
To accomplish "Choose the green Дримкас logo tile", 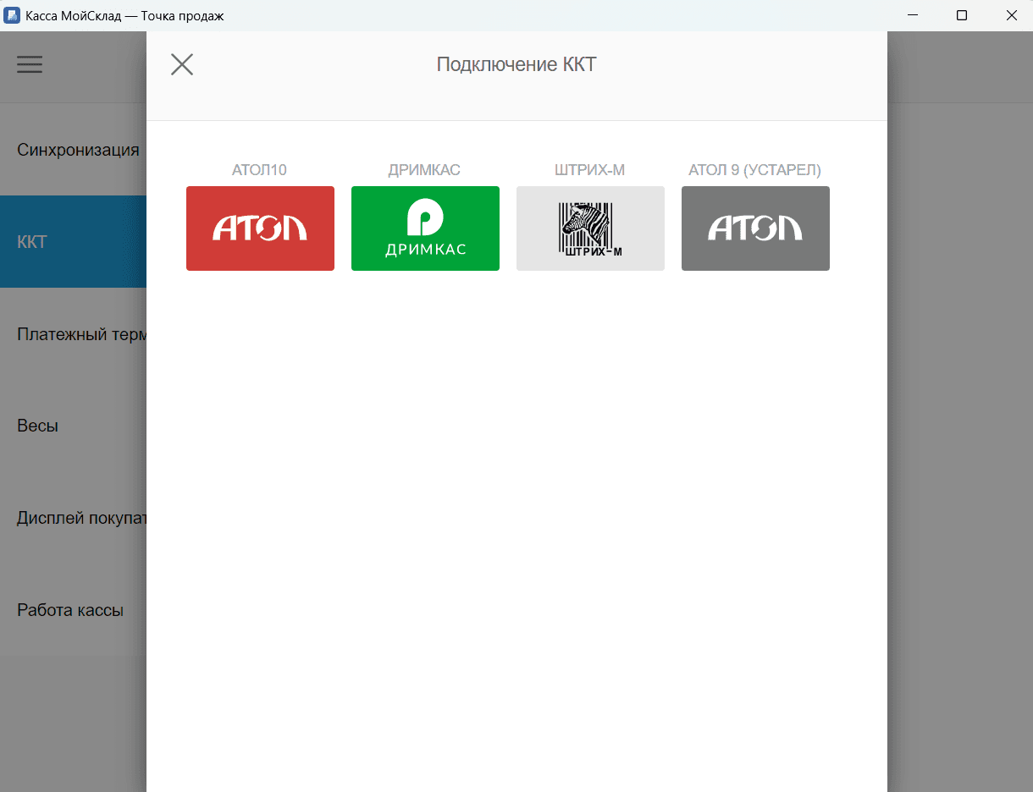I will [425, 228].
